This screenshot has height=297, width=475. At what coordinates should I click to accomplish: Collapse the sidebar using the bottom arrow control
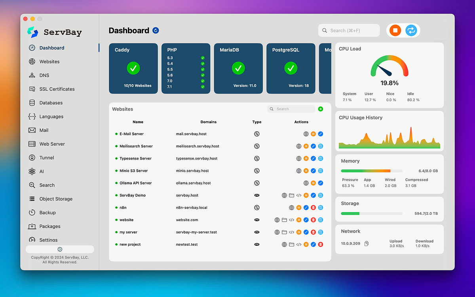[x=59, y=249]
